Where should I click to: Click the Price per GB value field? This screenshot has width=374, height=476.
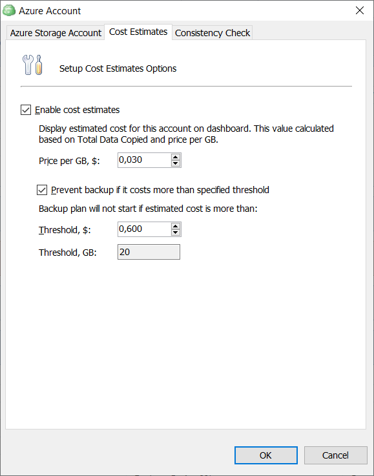point(144,160)
